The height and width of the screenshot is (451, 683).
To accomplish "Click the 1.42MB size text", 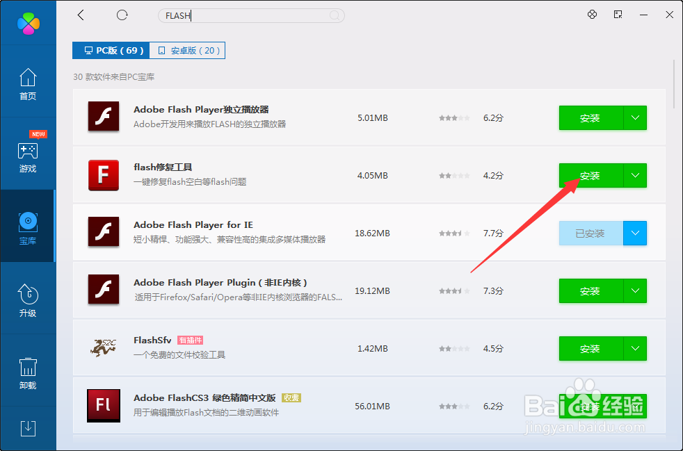I will click(372, 349).
